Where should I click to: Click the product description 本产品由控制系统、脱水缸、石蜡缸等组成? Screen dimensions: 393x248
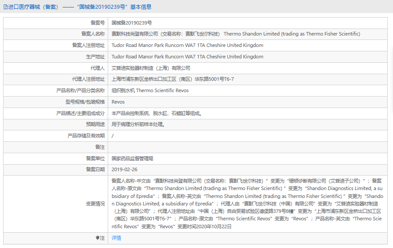pos(157,113)
